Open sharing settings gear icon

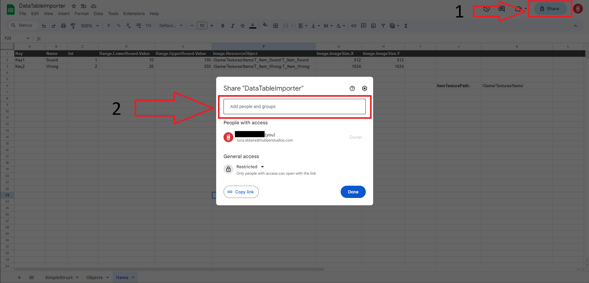pos(364,88)
